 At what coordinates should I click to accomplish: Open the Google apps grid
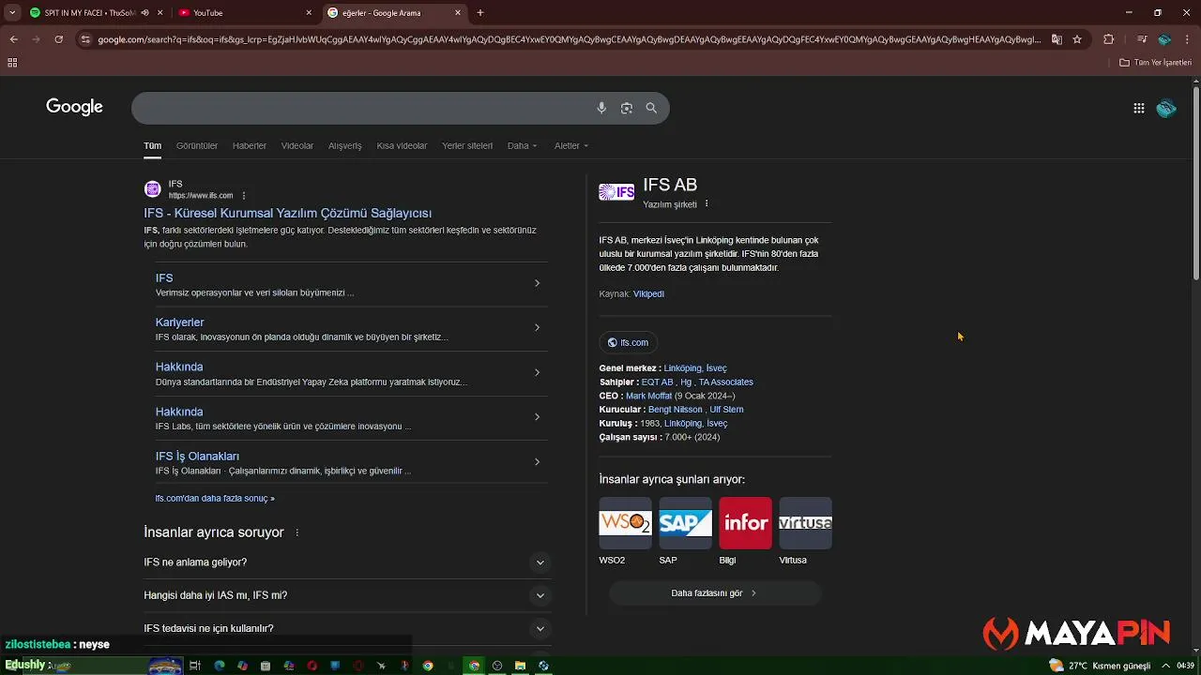(x=1139, y=108)
